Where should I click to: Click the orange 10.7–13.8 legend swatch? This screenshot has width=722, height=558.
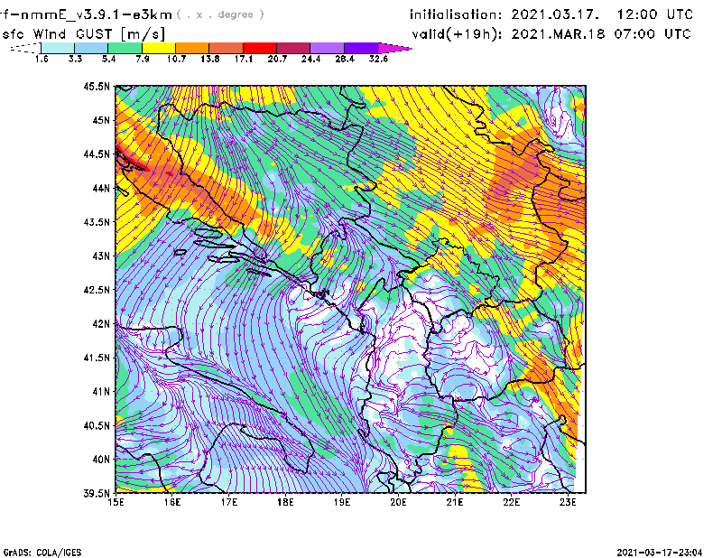(x=192, y=48)
